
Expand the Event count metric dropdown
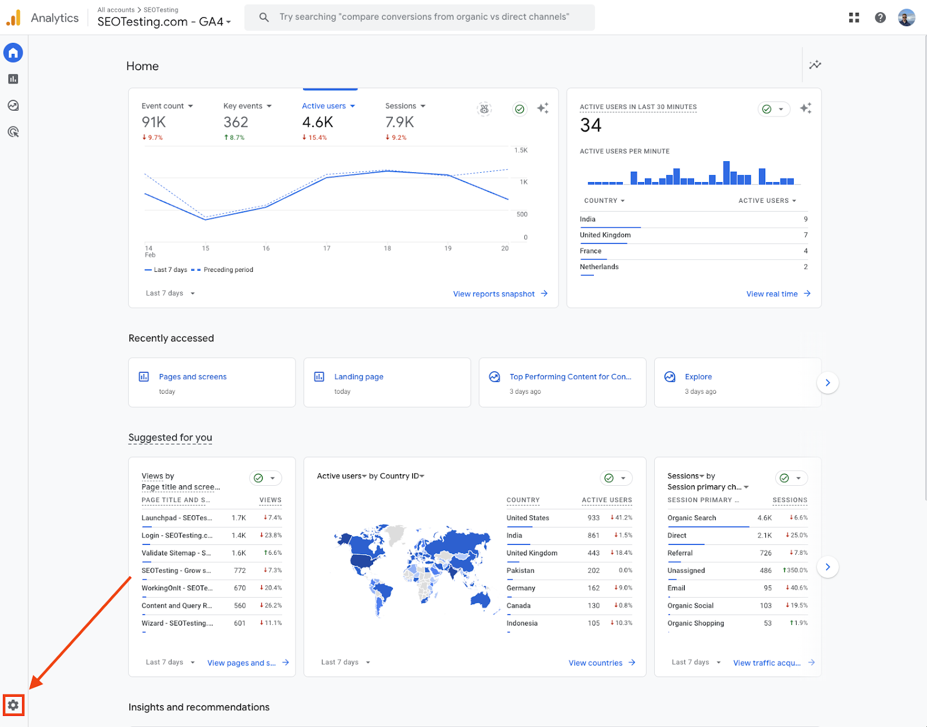coord(167,106)
